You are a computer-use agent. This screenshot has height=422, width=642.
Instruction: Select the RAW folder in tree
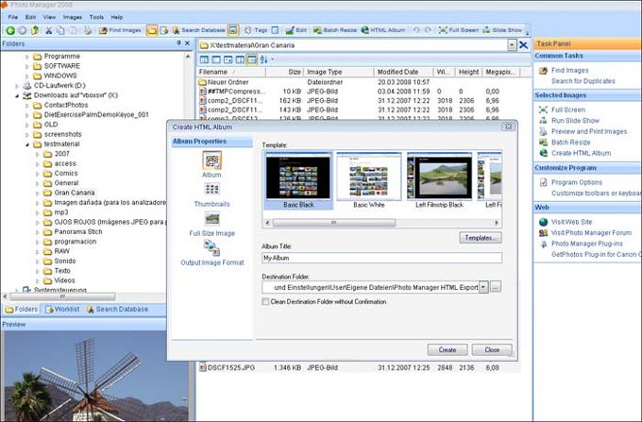[61, 251]
